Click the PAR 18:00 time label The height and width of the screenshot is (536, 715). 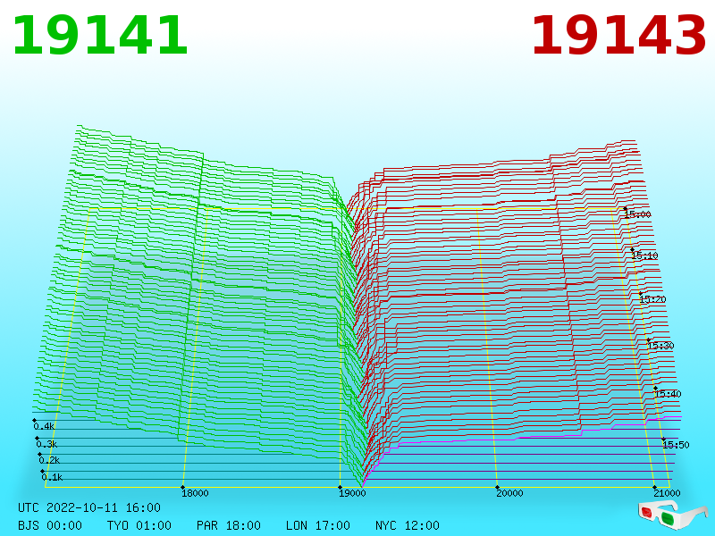(229, 525)
